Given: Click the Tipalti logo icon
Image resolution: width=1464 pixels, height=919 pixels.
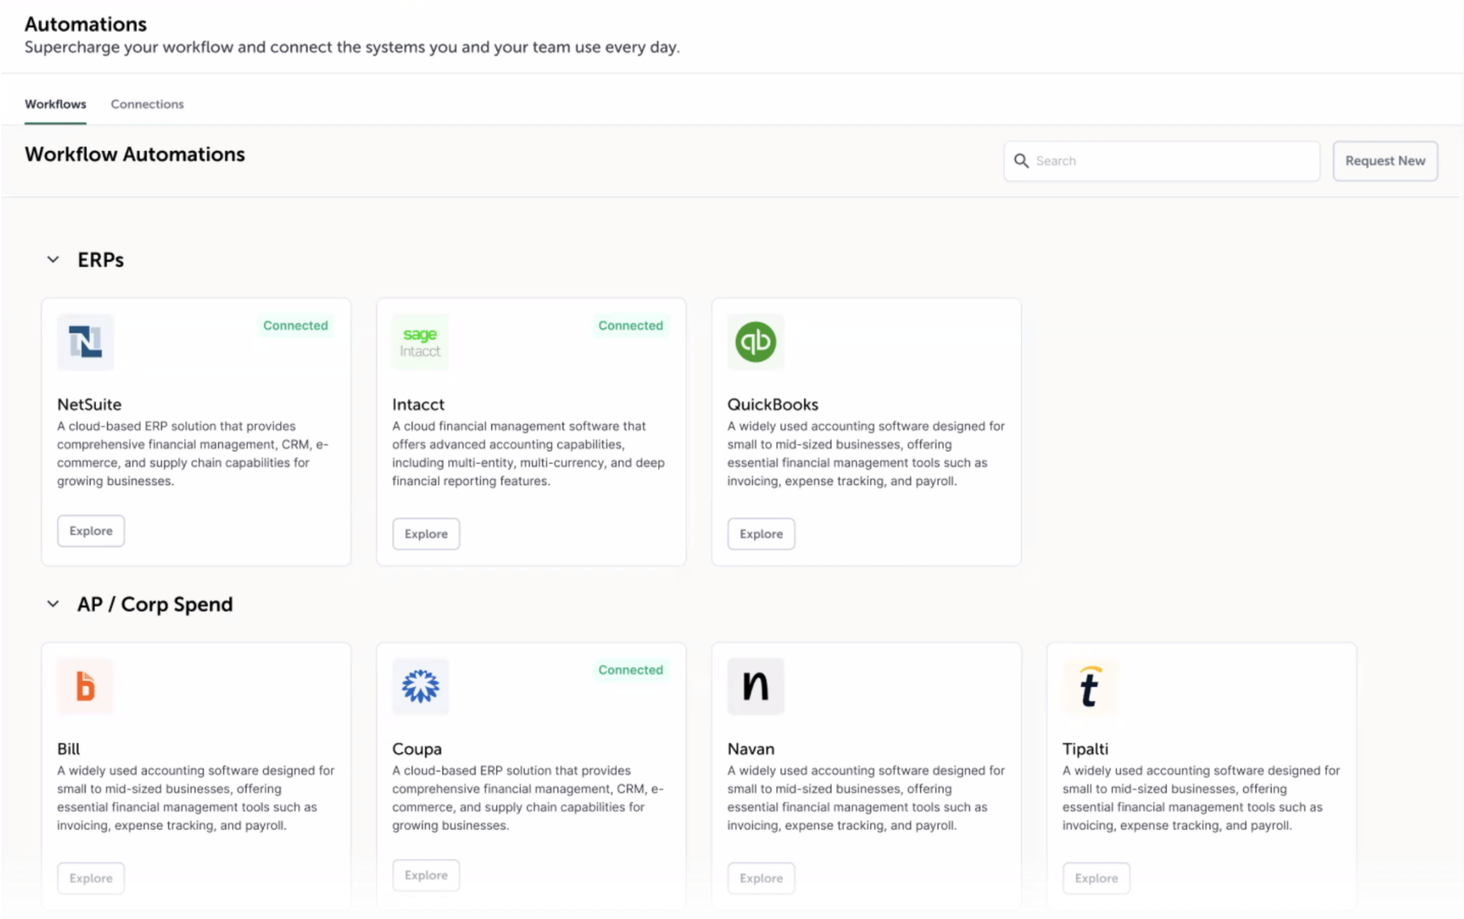Looking at the screenshot, I should click(x=1090, y=686).
